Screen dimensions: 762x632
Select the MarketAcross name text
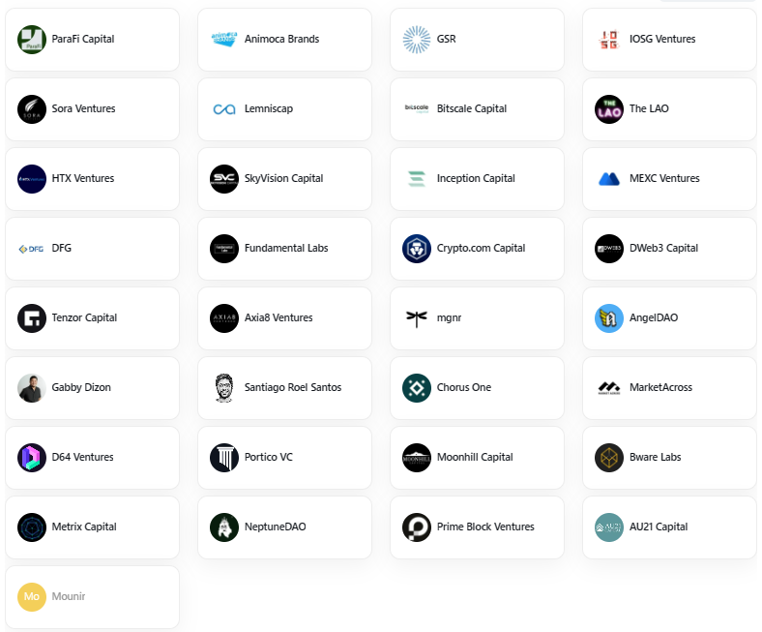(660, 387)
